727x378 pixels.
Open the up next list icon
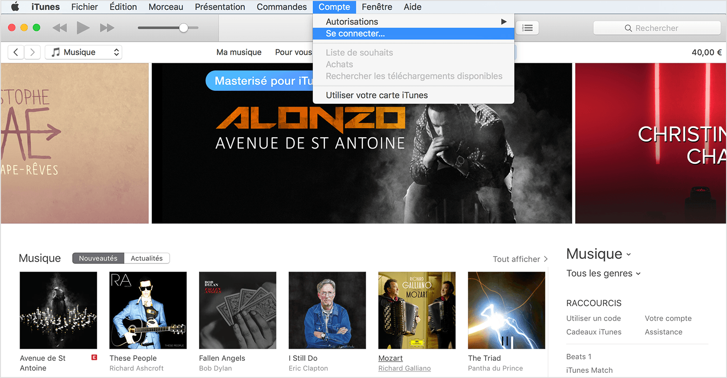[527, 27]
